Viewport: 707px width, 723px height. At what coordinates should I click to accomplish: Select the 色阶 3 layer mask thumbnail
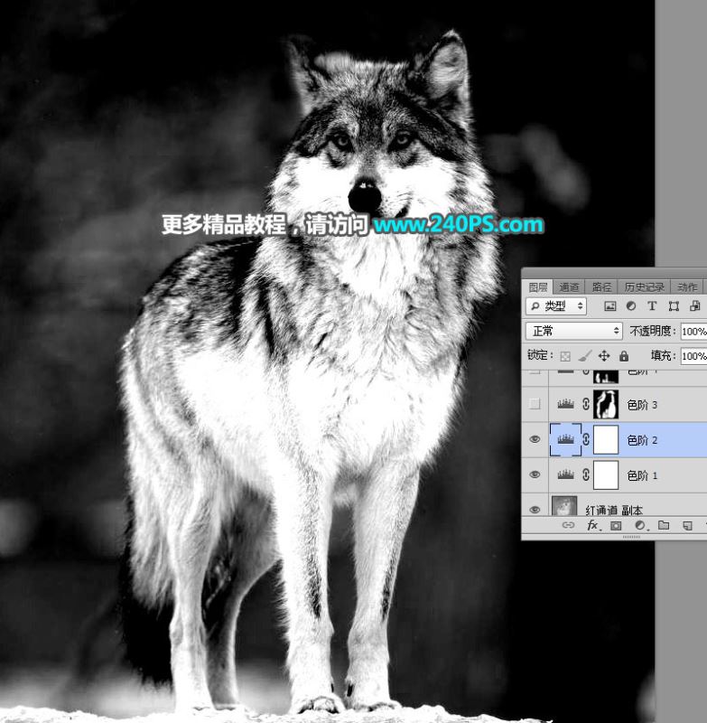(x=605, y=404)
